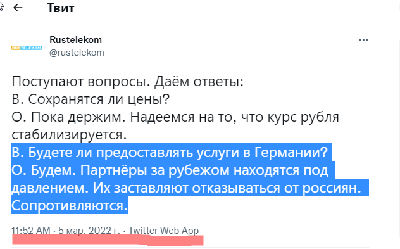Viewport: 400px width, 249px height.
Task: Open the Rustelekom display name link
Action: [x=75, y=39]
